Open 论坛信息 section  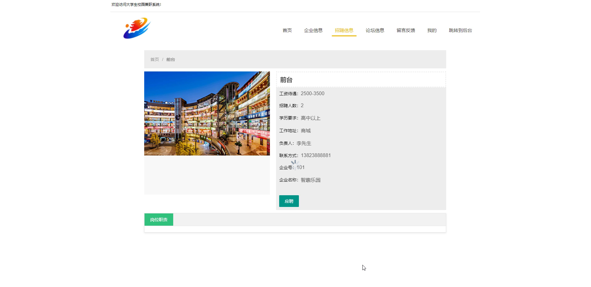pyautogui.click(x=375, y=30)
